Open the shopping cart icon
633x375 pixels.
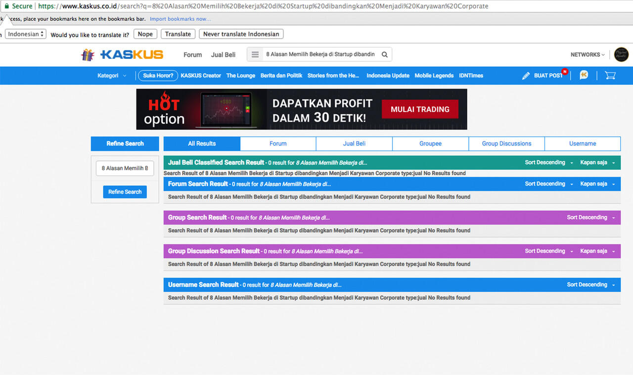coord(610,76)
